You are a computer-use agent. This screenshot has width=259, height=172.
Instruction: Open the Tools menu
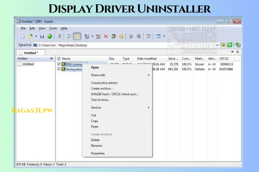pos(53,28)
